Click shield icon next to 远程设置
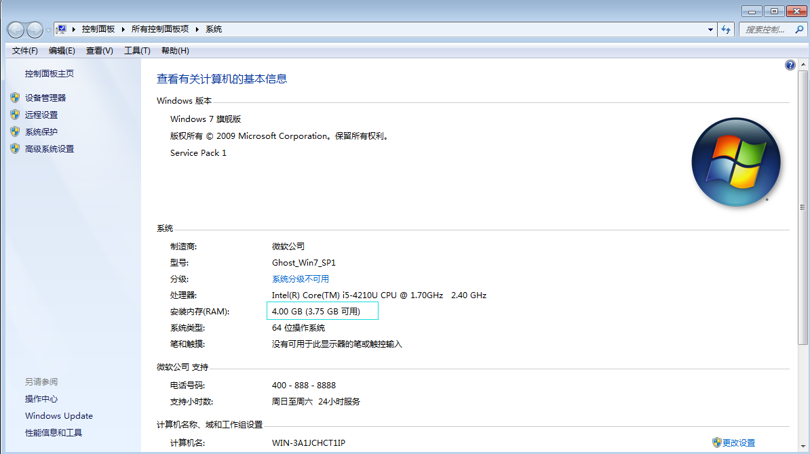The height and width of the screenshot is (454, 810). pos(15,115)
